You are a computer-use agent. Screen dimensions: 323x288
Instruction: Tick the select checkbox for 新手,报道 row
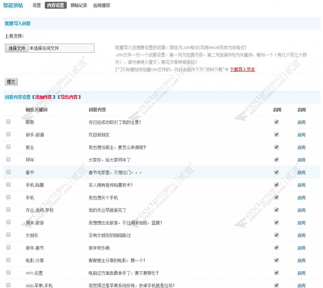9,134
